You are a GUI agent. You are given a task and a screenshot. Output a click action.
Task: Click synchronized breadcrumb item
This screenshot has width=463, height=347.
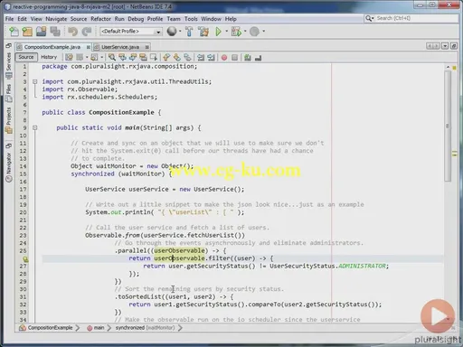point(145,328)
